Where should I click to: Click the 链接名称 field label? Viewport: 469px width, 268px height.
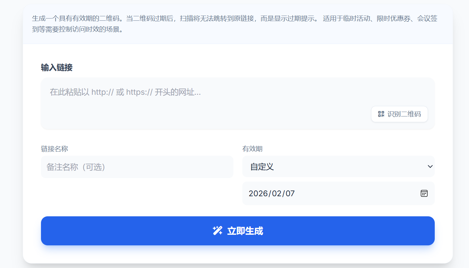coord(54,149)
